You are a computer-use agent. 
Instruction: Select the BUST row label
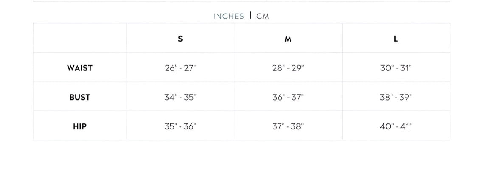pyautogui.click(x=79, y=97)
